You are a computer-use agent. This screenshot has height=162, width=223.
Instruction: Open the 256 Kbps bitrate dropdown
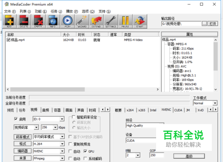pyautogui.click(x=49, y=127)
